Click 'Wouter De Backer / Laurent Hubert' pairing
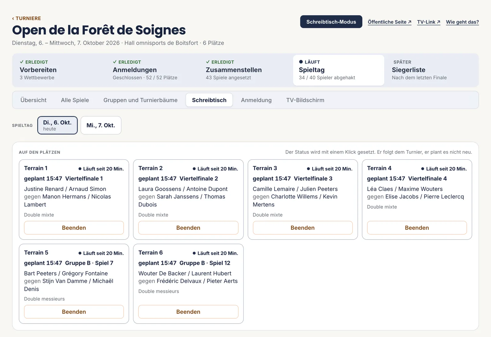This screenshot has width=491, height=337. point(185,273)
